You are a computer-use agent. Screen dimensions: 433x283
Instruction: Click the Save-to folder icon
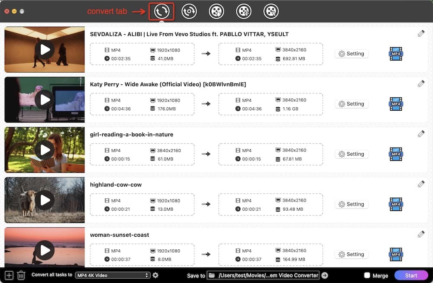point(212,275)
